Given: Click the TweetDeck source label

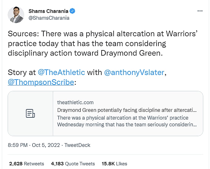Looking at the screenshot, I should pyautogui.click(x=78, y=145).
